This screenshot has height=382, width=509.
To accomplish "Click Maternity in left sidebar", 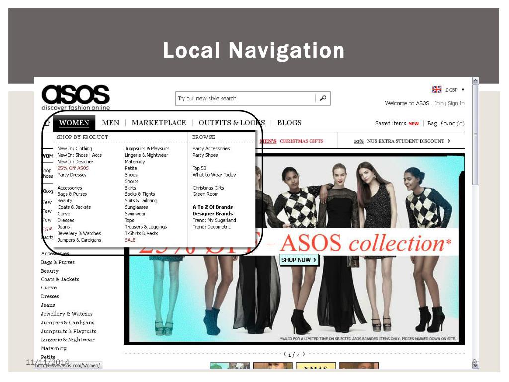I will coord(54,348).
